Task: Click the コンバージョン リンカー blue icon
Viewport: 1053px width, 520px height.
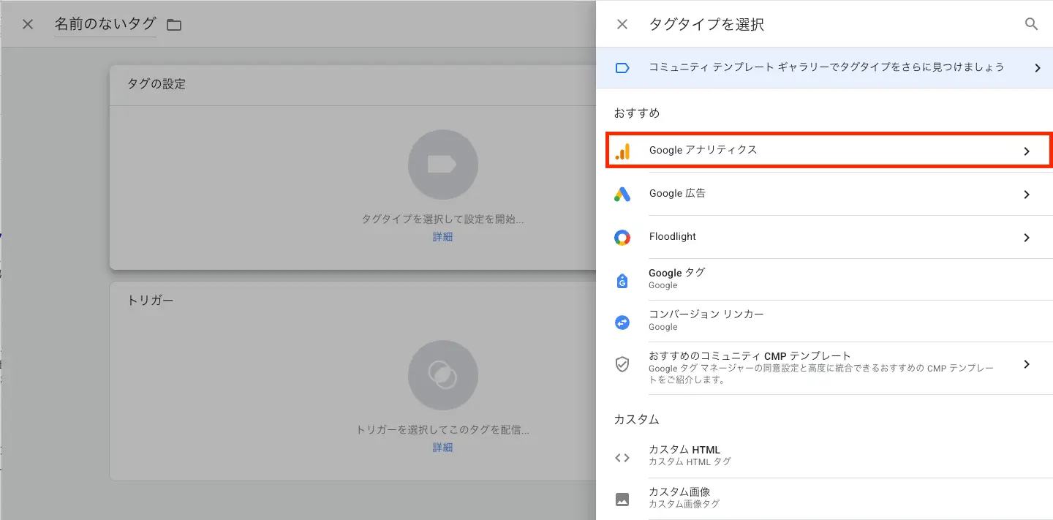Action: [x=622, y=321]
